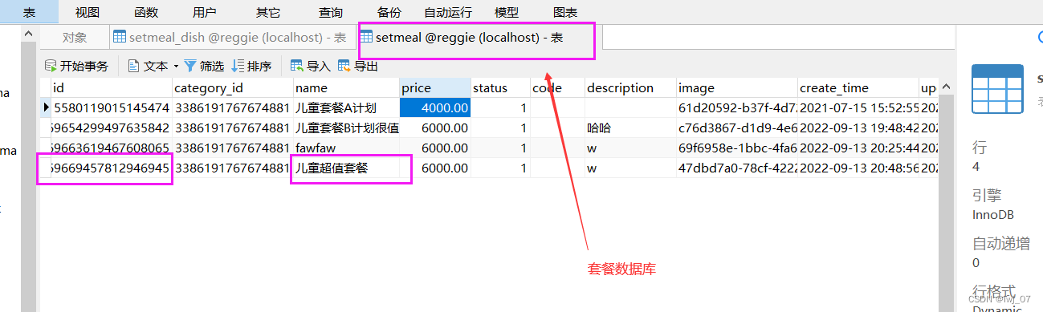Select the 表 tables section in the top toolbar
The width and height of the screenshot is (1043, 312).
[x=29, y=12]
